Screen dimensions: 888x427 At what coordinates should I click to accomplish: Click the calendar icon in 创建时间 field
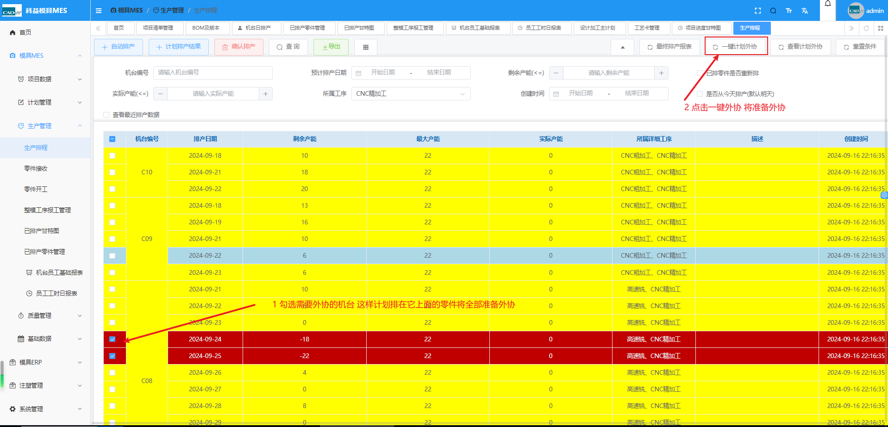click(x=556, y=93)
